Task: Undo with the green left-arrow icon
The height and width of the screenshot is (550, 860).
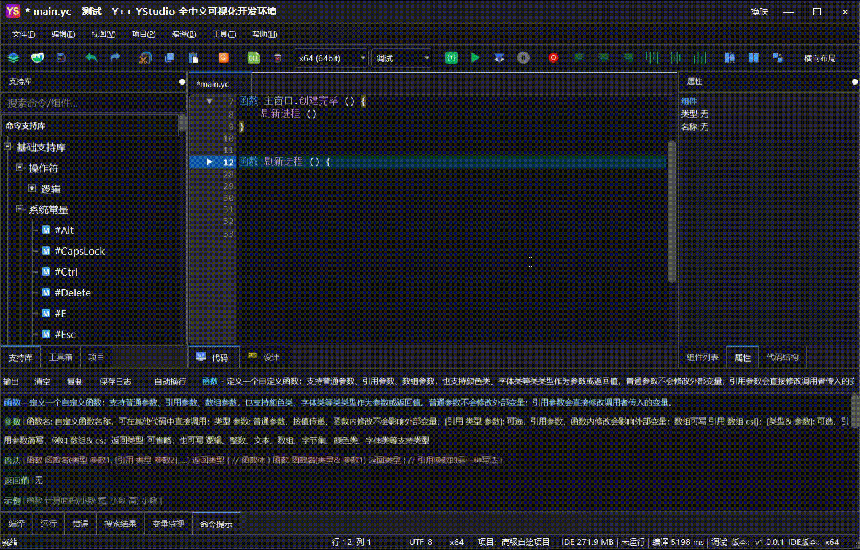Action: [x=92, y=58]
